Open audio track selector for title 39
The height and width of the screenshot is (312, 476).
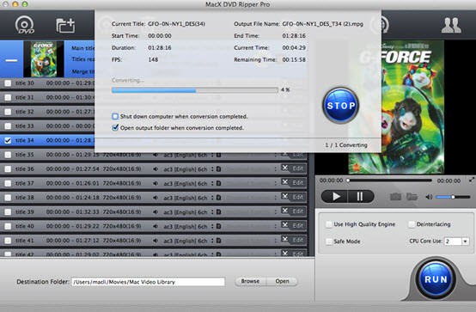tap(212, 211)
